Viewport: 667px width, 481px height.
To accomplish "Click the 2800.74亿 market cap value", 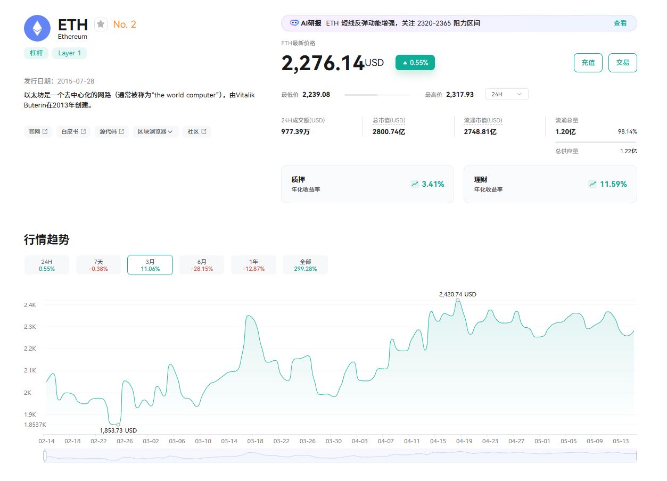I will [389, 131].
